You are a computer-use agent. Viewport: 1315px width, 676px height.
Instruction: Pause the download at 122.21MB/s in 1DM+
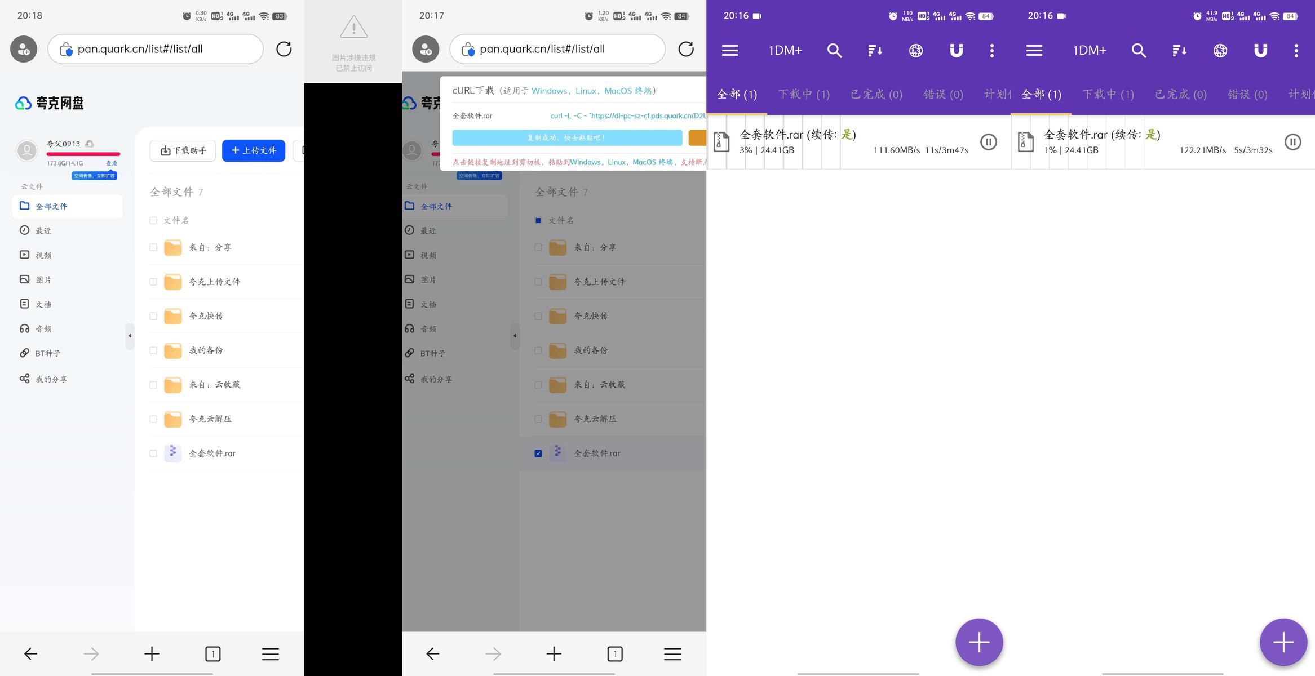[1293, 142]
